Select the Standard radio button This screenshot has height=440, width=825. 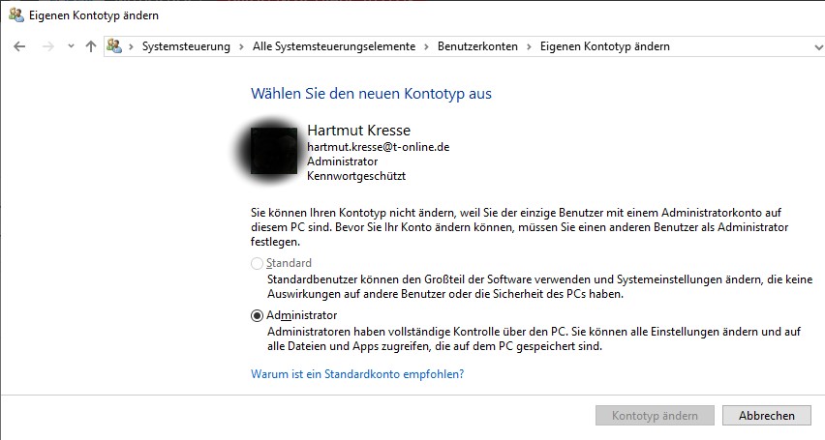(257, 263)
